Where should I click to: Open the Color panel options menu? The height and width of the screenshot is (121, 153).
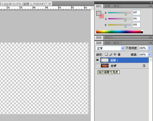click(150, 6)
